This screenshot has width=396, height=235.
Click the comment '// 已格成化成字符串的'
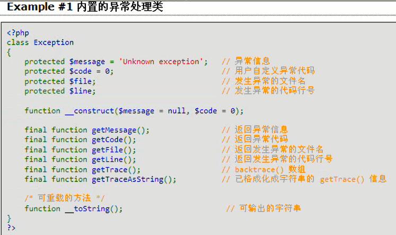[x=268, y=179]
